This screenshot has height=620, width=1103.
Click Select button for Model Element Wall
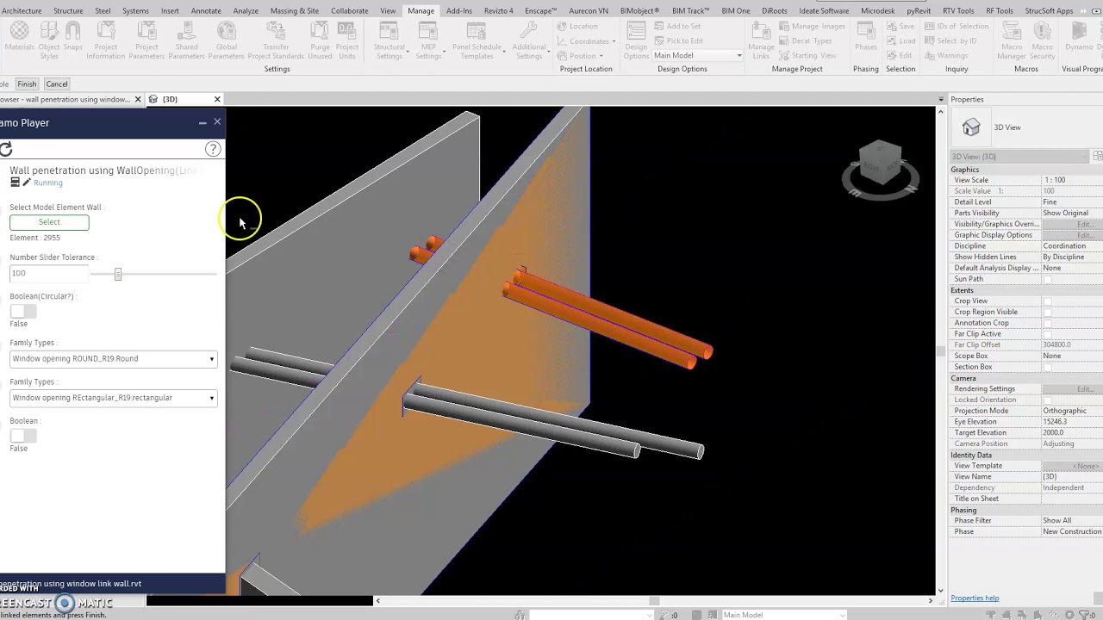pos(49,222)
